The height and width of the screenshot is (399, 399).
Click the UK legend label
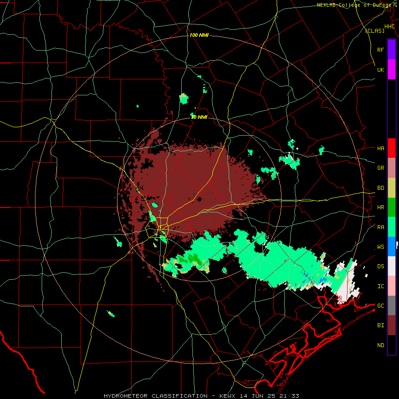tap(380, 70)
